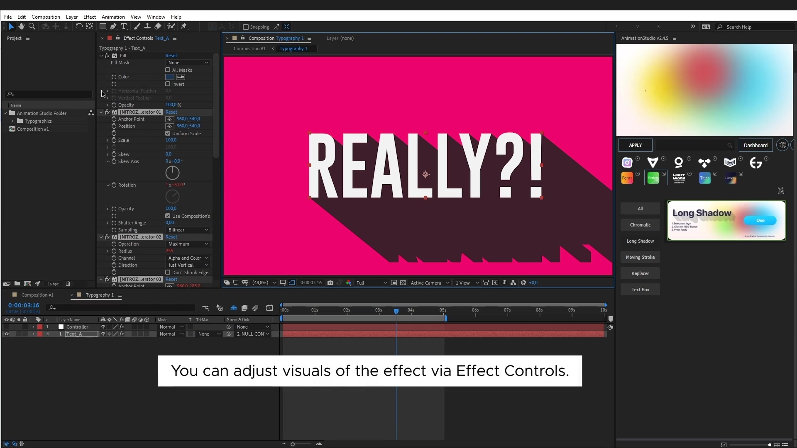The width and height of the screenshot is (797, 448).
Task: Open the Light Leaks pack icon
Action: pos(679,178)
